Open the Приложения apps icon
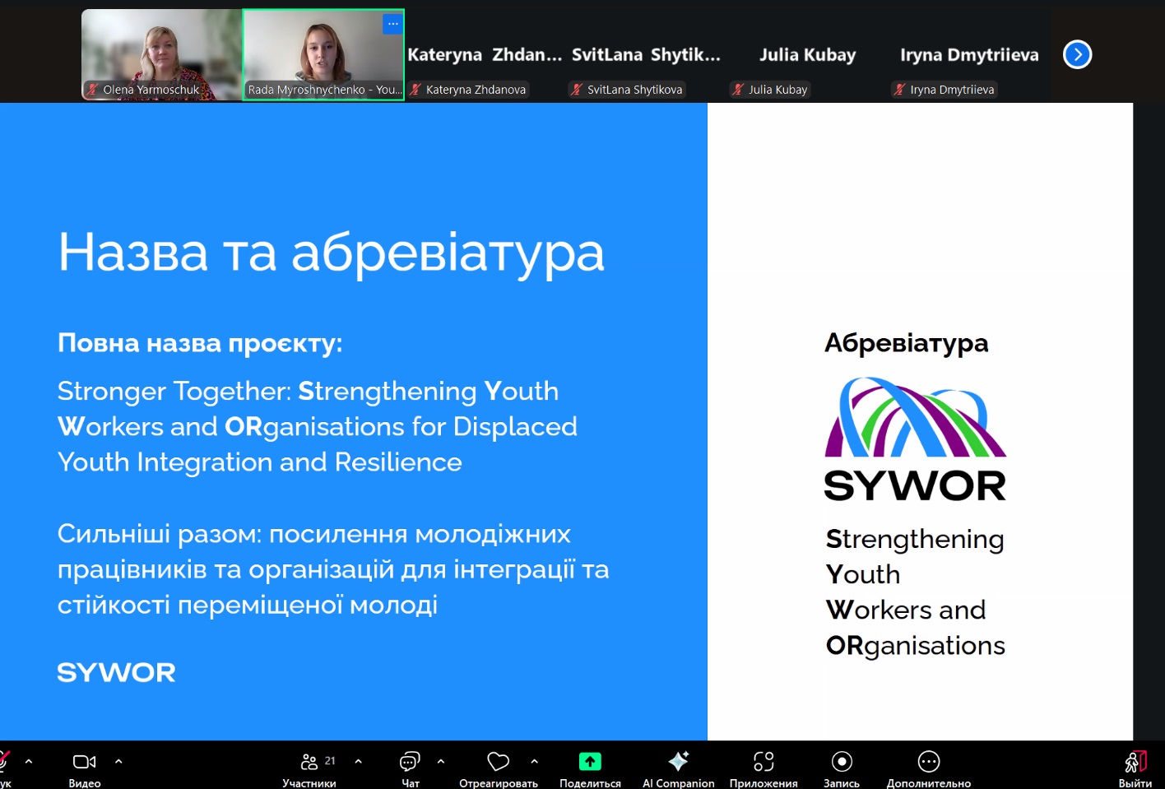 (764, 762)
